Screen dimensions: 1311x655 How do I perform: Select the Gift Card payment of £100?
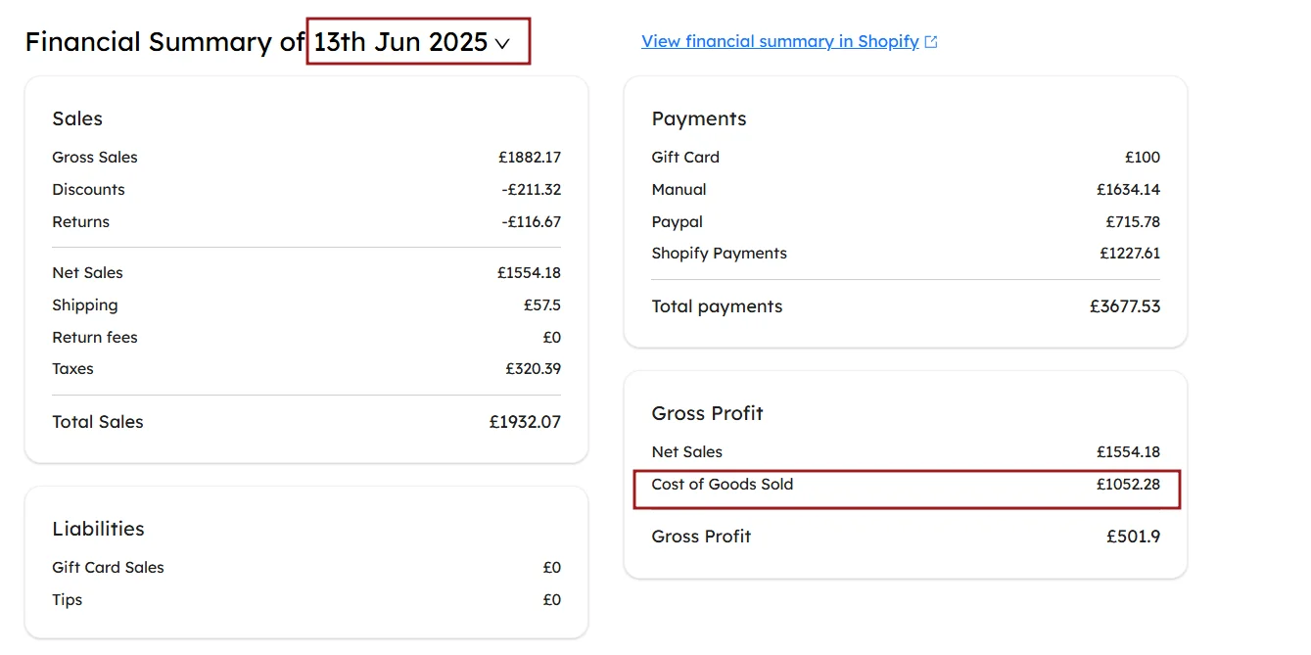906,157
